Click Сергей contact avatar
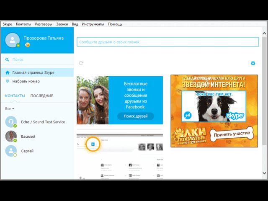 click(11, 151)
